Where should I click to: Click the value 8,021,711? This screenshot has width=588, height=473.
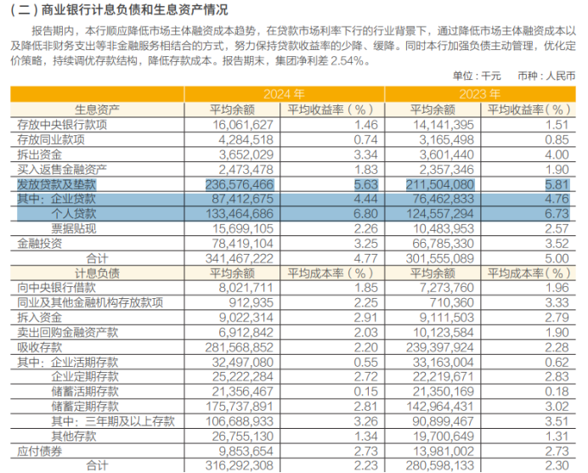tap(246, 288)
